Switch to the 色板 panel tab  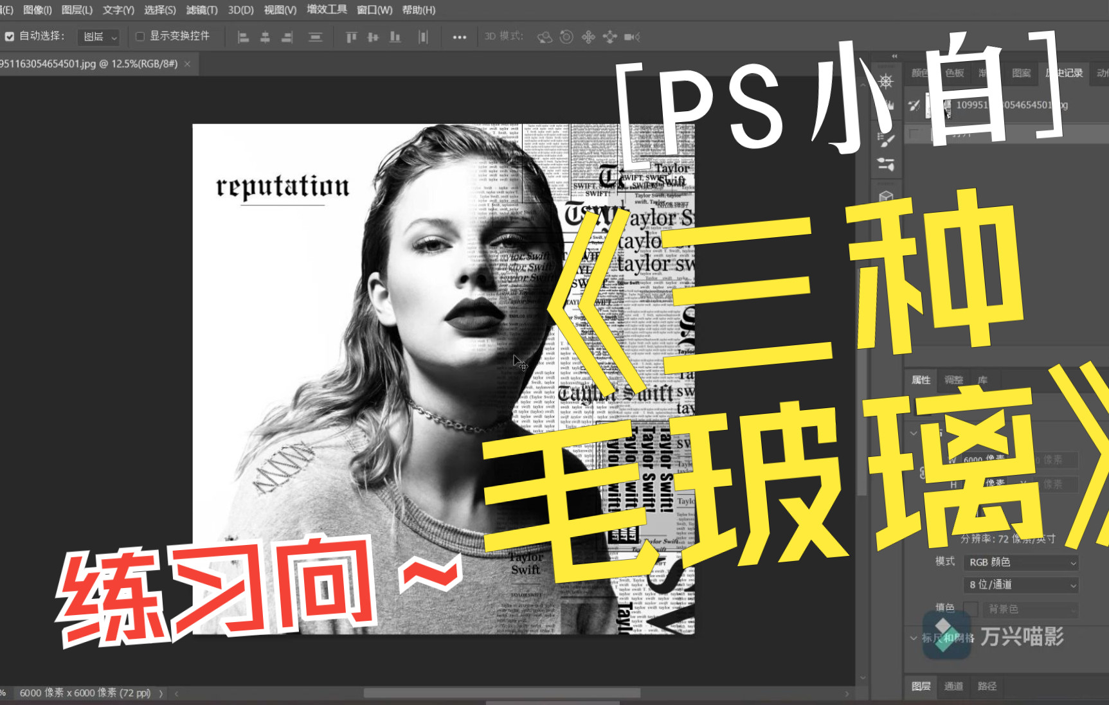955,73
